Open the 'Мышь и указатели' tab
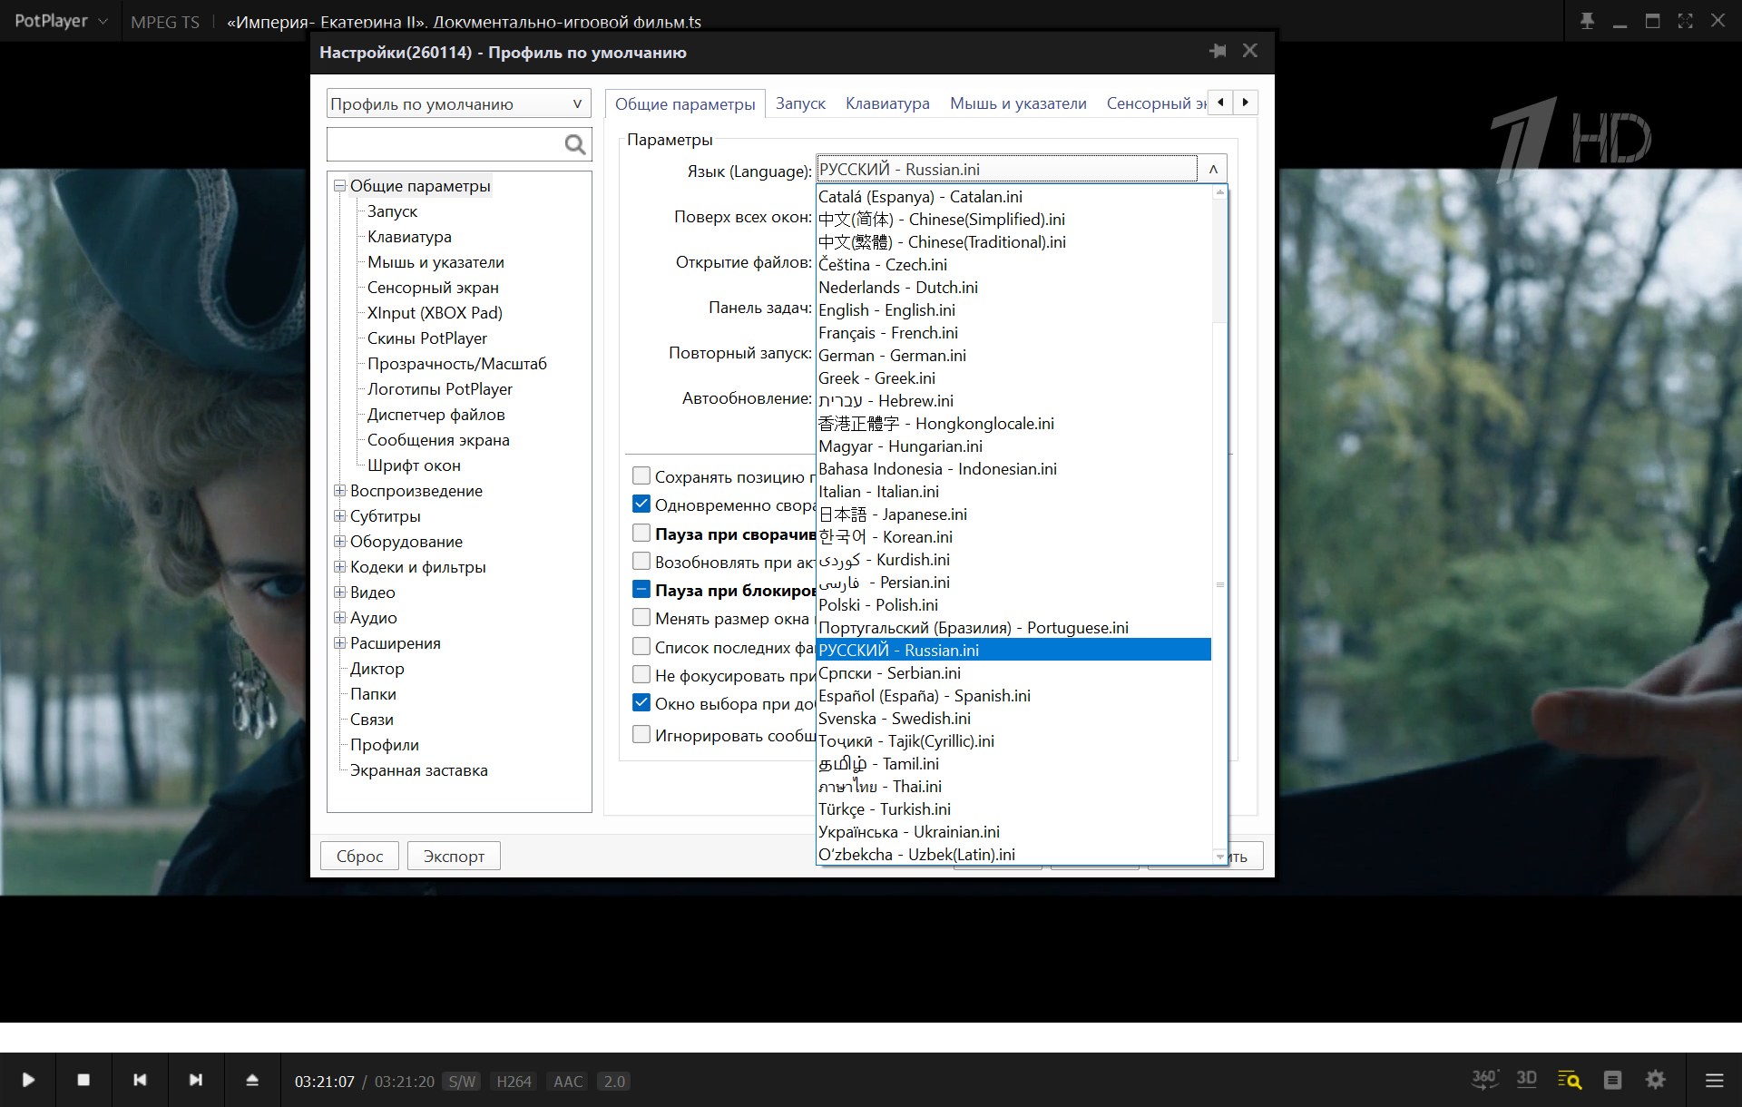Viewport: 1742px width, 1107px height. coord(1017,103)
